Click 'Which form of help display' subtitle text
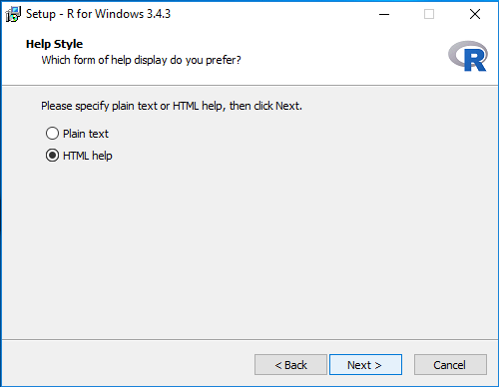 141,60
